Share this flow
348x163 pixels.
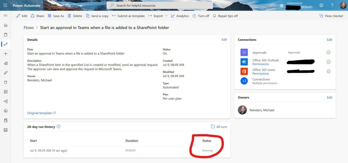38,16
